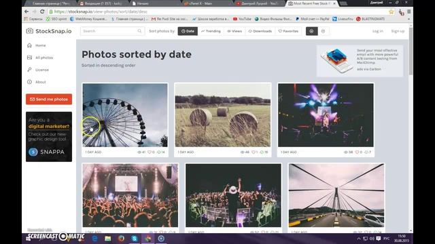Screen dimensions: 435x244
Task: Open the WebMoney Кошелек bookmark
Action: tap(88, 19)
